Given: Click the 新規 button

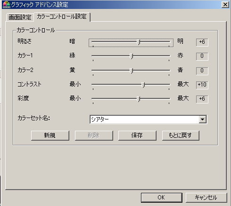Looking at the screenshot, I should 50,135.
